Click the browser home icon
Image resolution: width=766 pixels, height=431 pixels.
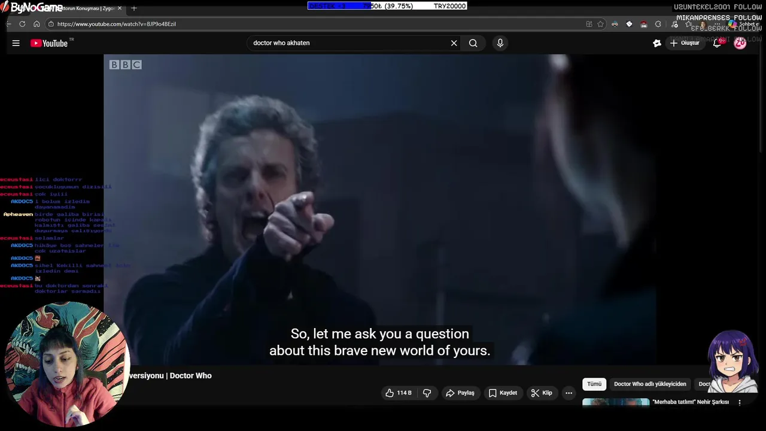[x=37, y=24]
